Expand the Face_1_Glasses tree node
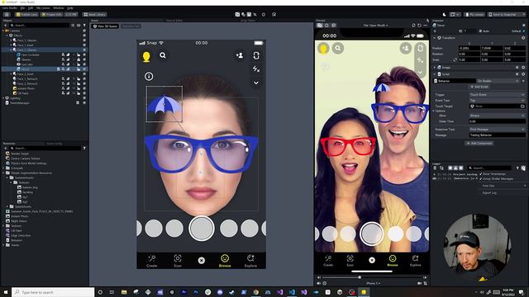The image size is (529, 297). (11, 40)
